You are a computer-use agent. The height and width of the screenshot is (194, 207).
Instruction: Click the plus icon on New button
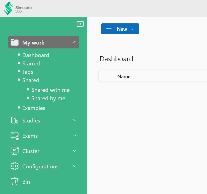(109, 29)
